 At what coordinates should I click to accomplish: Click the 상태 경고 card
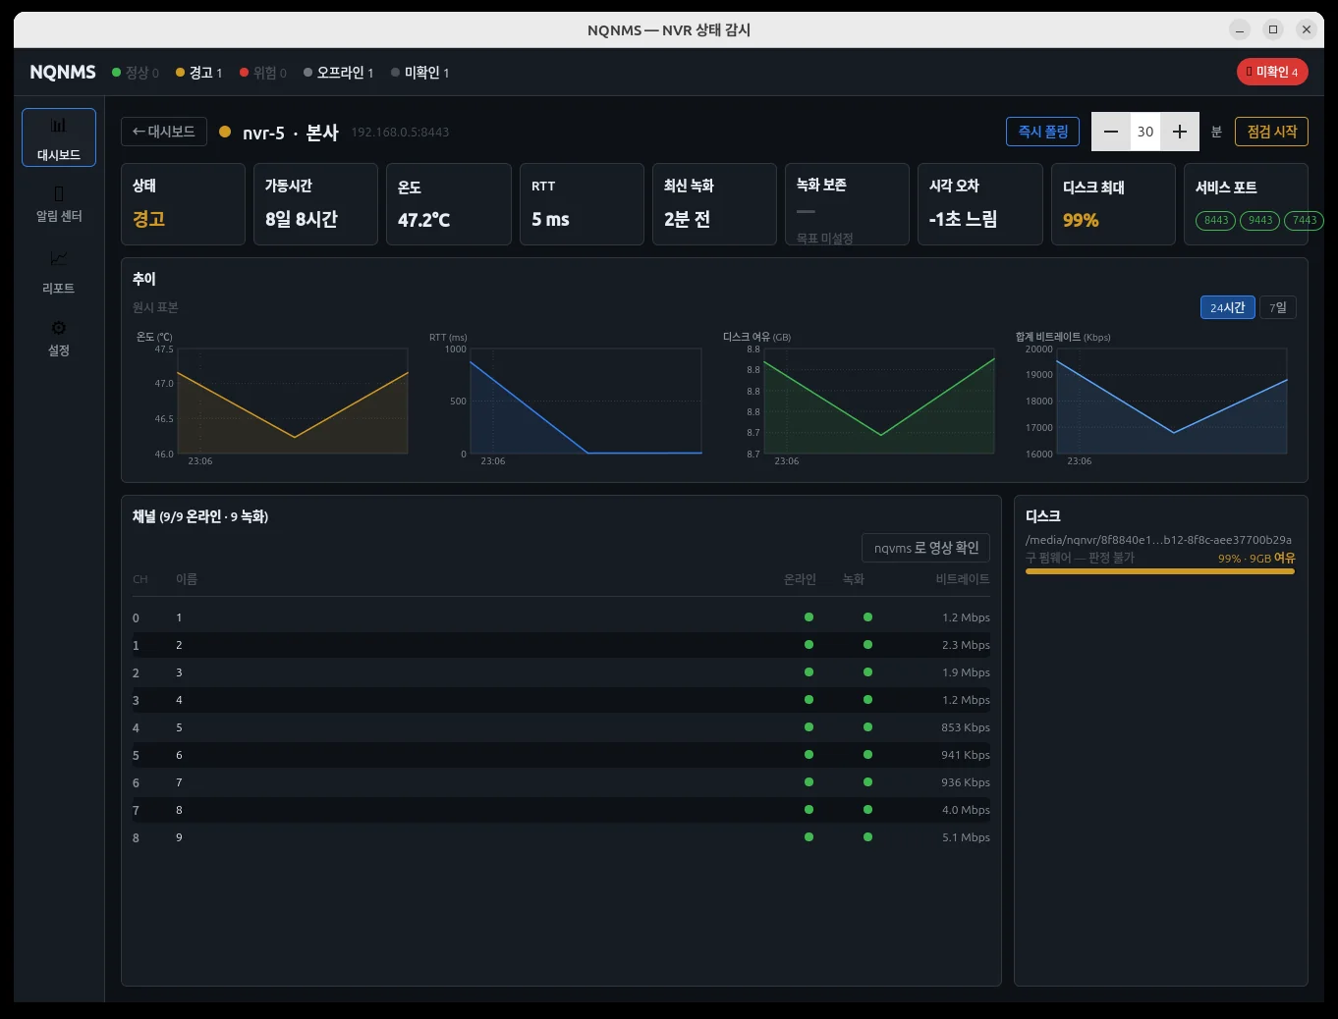click(x=183, y=204)
